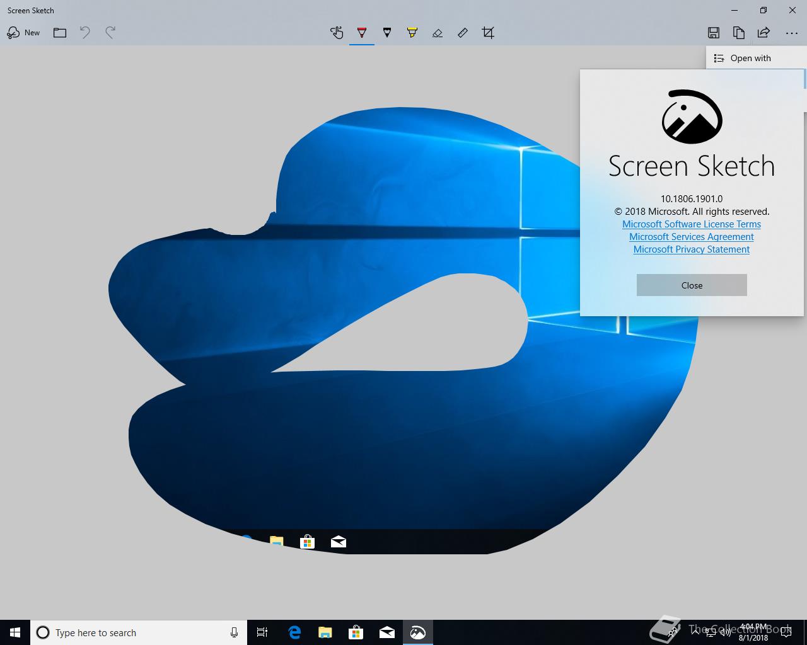
Task: Open Mail app from taskbar
Action: pyautogui.click(x=387, y=632)
